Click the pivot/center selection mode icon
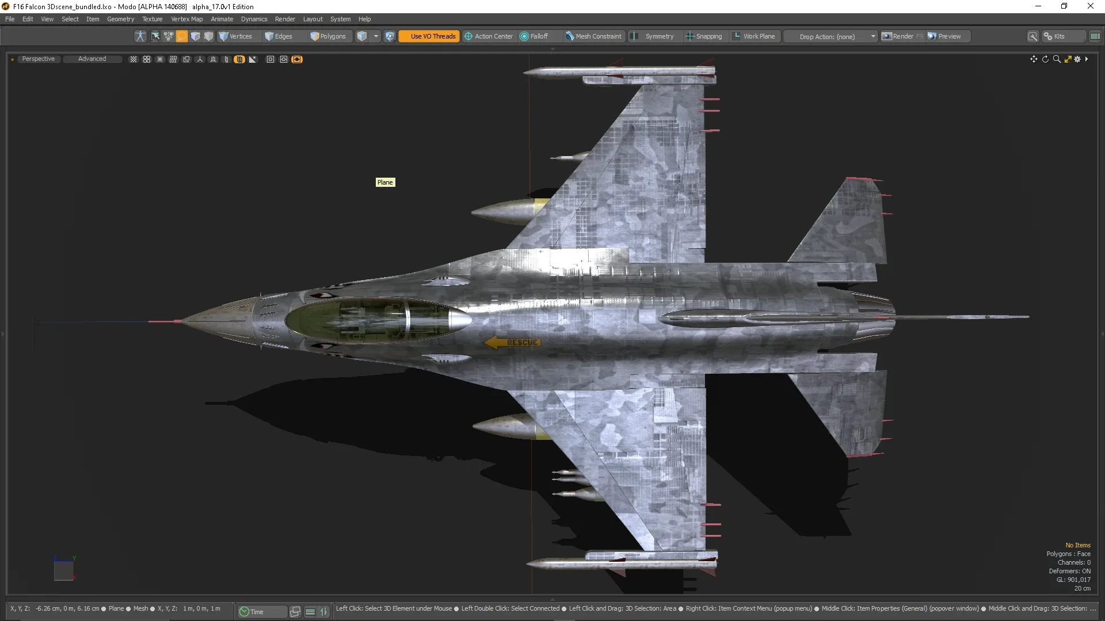Image resolution: width=1105 pixels, height=621 pixels. (169, 36)
